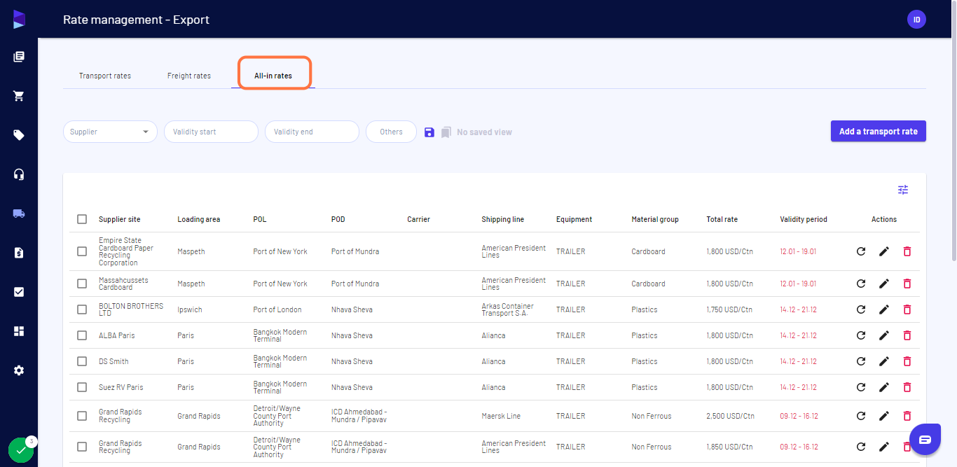Click Add a transport rate button
The image size is (957, 467).
[879, 131]
